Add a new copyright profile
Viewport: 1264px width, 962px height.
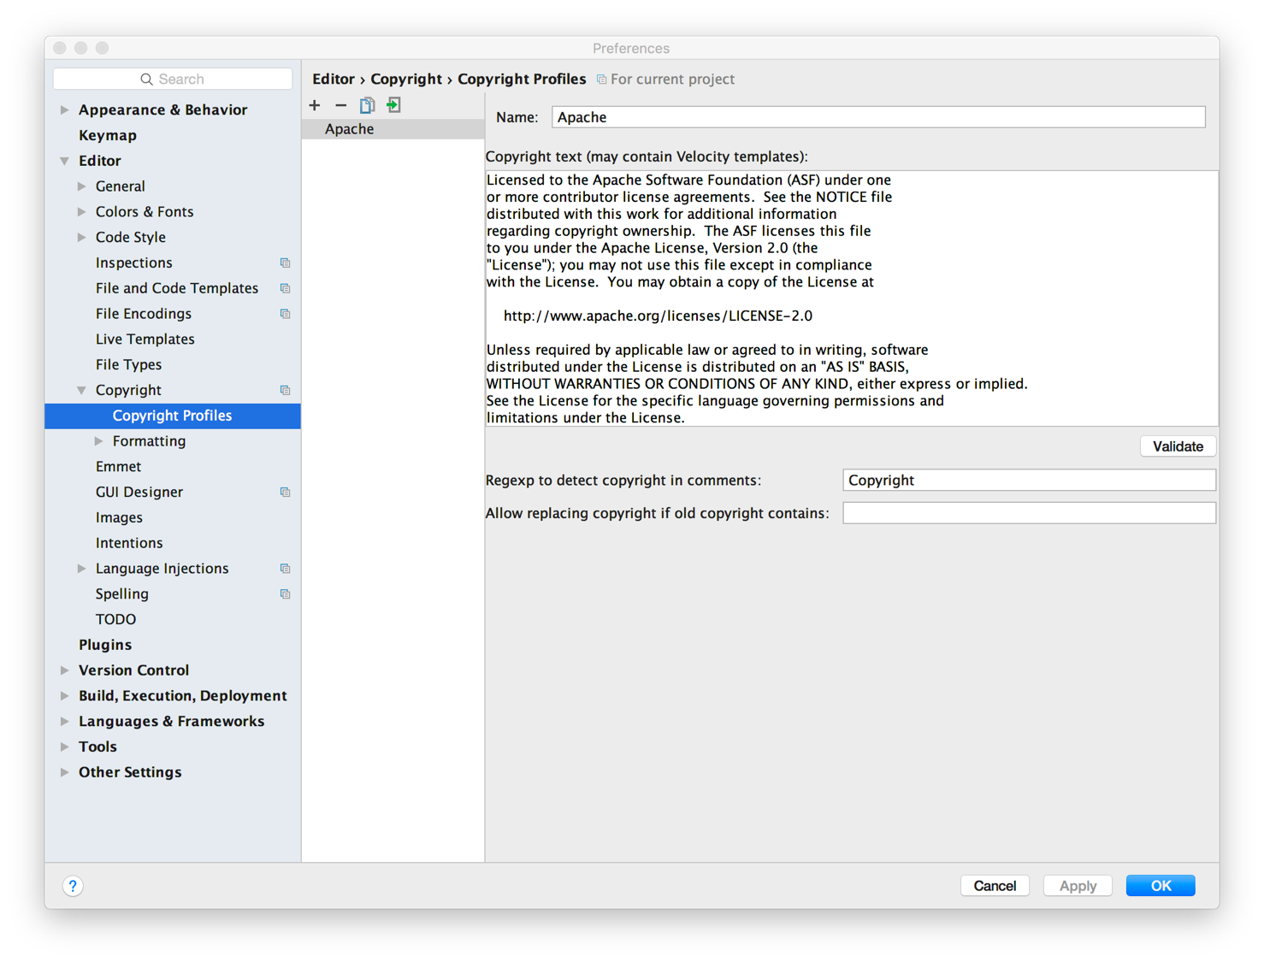tap(315, 105)
